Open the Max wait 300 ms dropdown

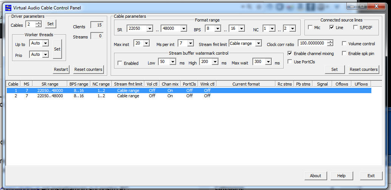tap(268, 61)
